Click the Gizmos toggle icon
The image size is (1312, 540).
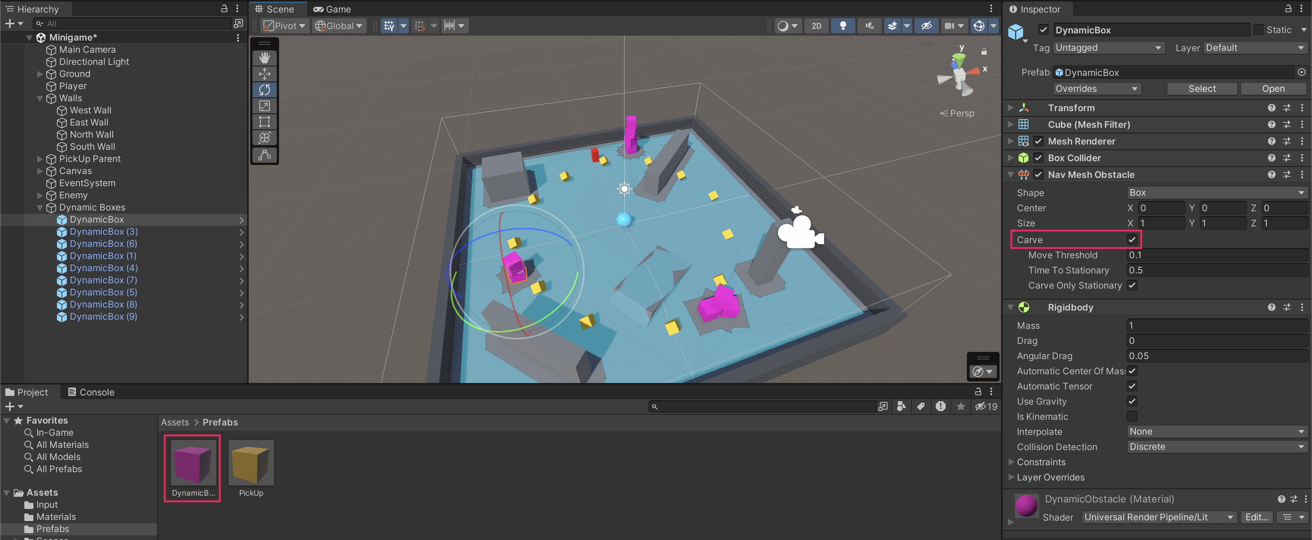click(x=978, y=25)
